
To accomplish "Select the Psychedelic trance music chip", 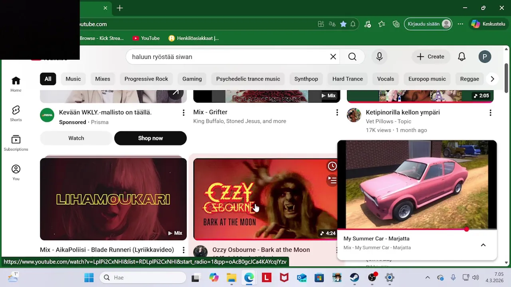I will [248, 79].
